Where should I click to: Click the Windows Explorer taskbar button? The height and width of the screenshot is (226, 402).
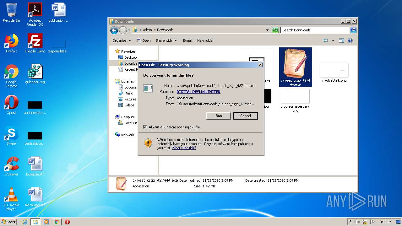(35, 222)
